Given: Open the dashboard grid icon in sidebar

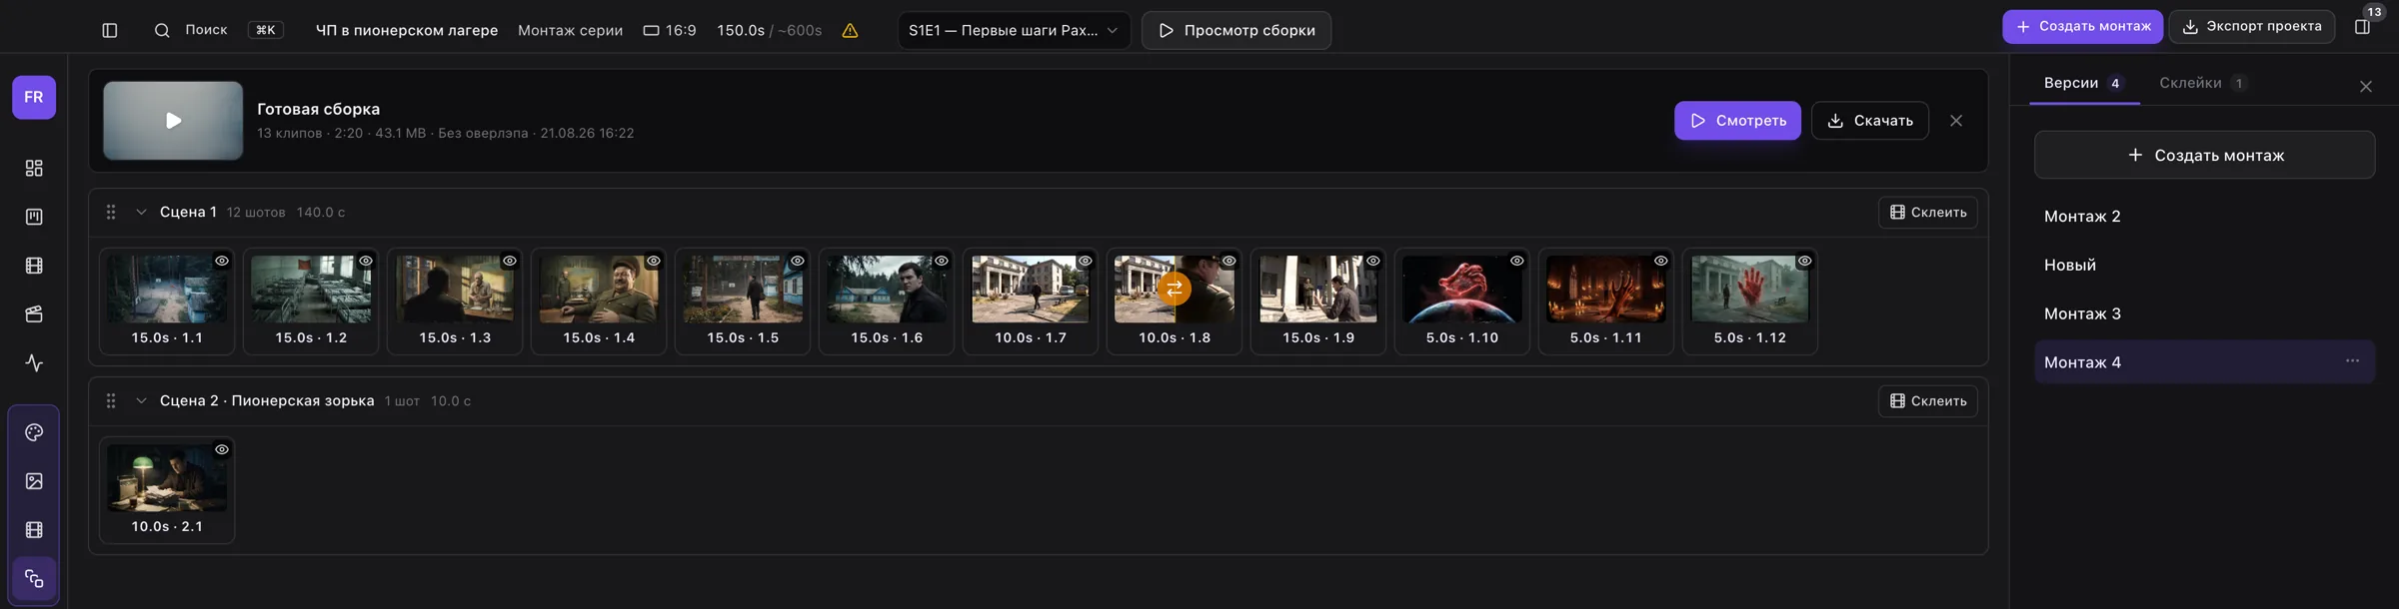Looking at the screenshot, I should 34,168.
